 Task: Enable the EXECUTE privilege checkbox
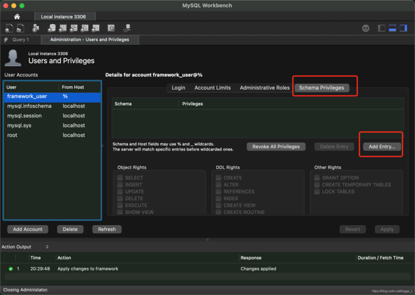120,205
